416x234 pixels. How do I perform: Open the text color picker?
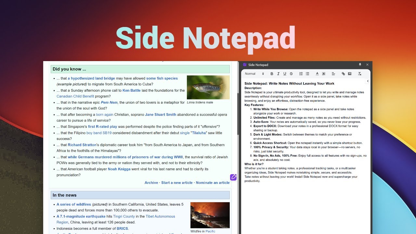(317, 74)
